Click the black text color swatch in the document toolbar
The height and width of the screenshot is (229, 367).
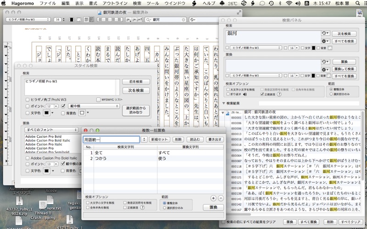pyautogui.click(x=72, y=20)
